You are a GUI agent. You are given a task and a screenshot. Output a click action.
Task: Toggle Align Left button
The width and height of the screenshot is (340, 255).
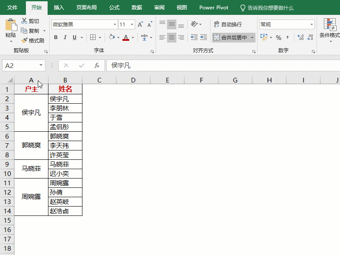(x=162, y=37)
